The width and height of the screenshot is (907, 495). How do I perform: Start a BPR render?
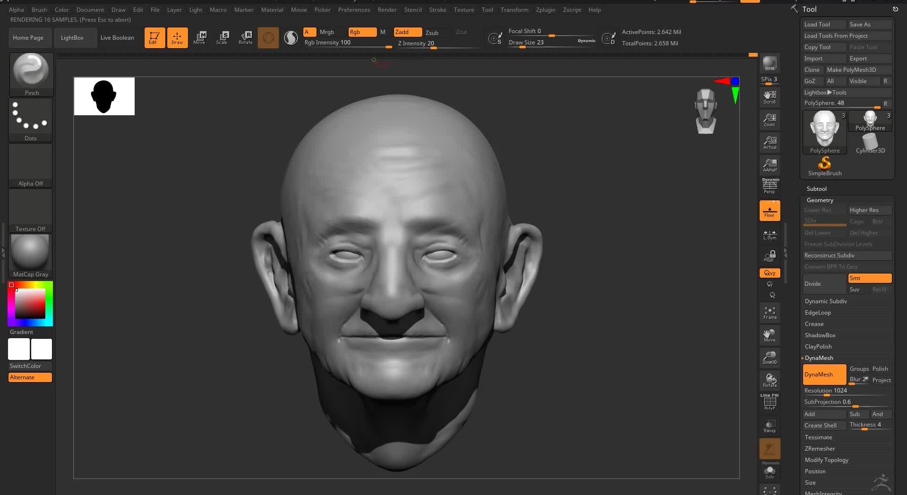click(x=770, y=63)
